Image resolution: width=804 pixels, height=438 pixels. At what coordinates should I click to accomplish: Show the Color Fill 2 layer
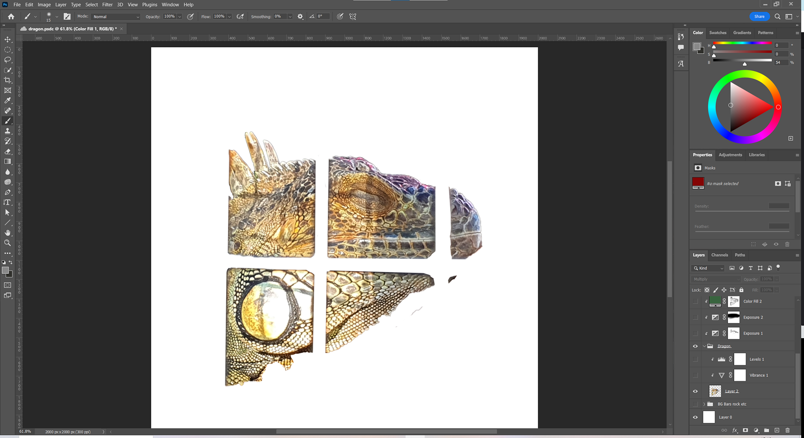(x=696, y=301)
